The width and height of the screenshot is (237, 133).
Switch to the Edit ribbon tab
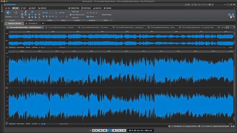click(24, 8)
